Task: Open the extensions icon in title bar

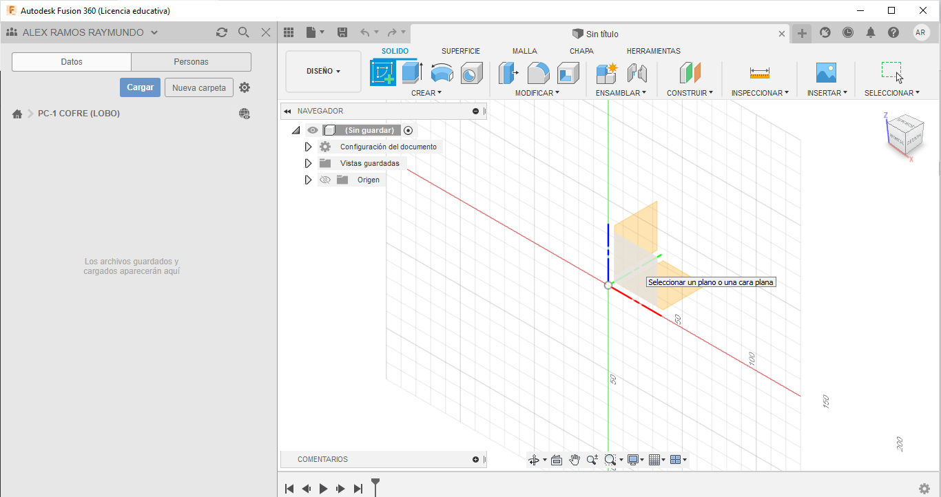Action: (x=825, y=32)
